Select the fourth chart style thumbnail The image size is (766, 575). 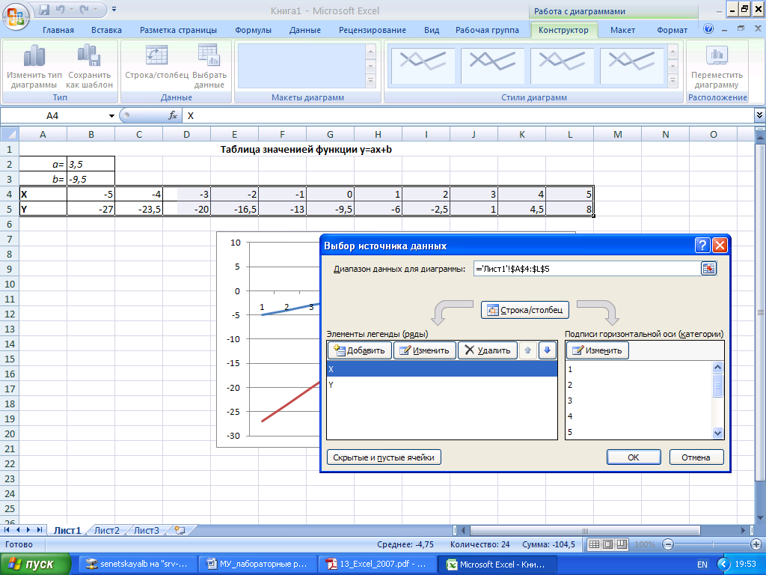tap(631, 66)
